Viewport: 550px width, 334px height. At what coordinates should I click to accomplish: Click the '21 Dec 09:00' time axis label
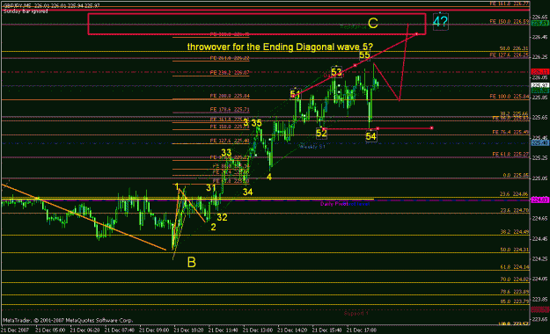[154, 330]
